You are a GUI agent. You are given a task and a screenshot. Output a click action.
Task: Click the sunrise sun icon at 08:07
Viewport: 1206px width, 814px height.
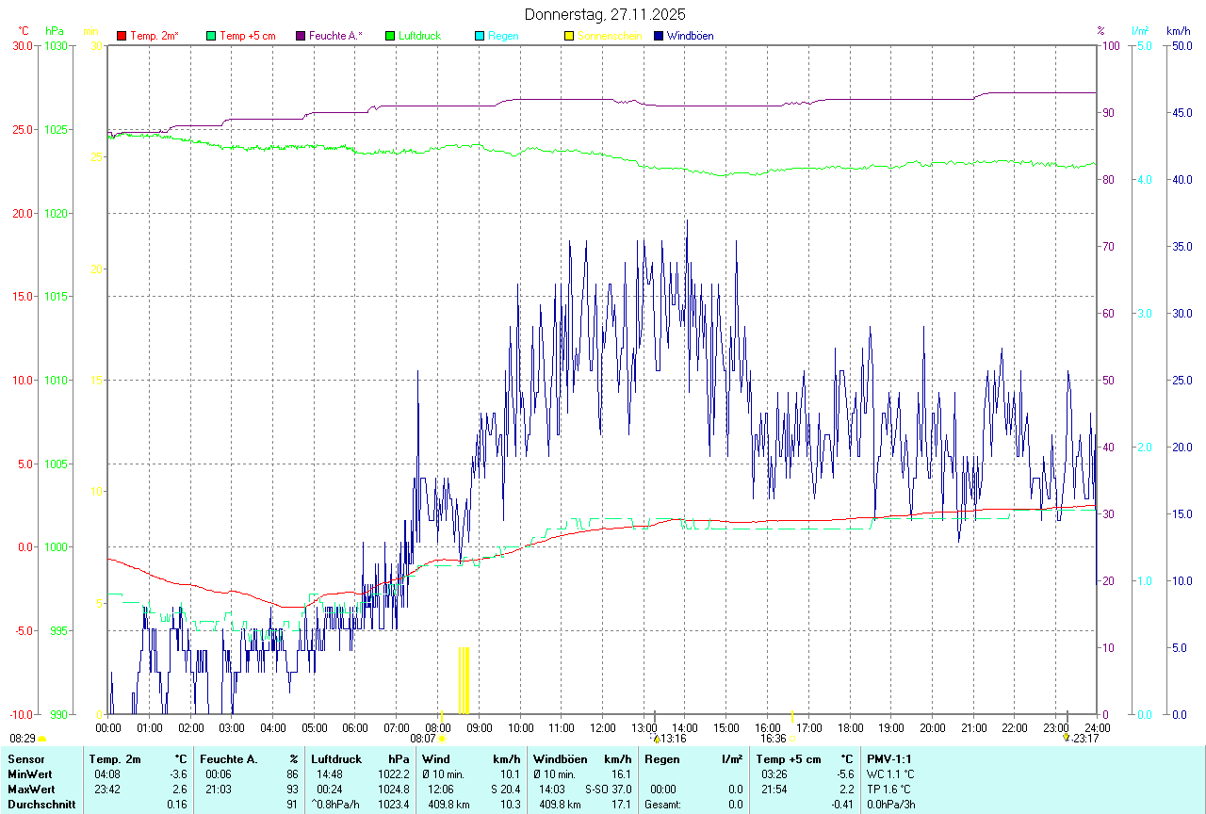(441, 740)
